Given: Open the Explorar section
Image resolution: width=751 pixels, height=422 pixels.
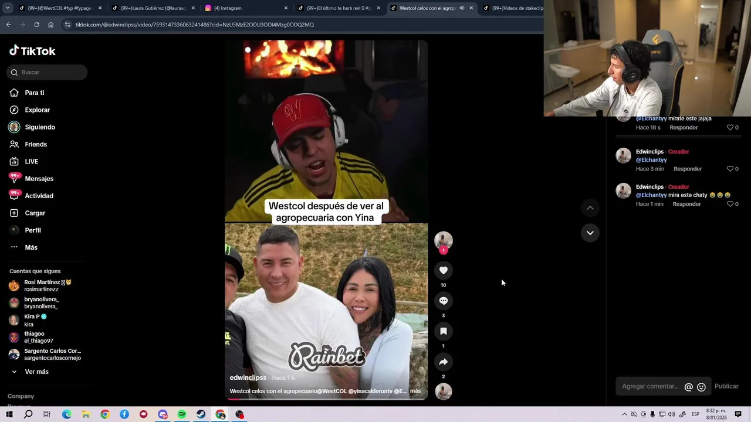Looking at the screenshot, I should click(37, 110).
